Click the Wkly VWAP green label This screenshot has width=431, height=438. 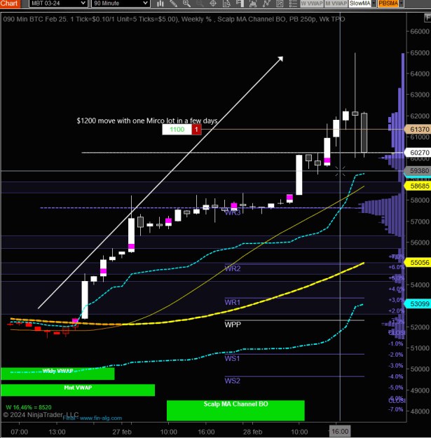57,374
